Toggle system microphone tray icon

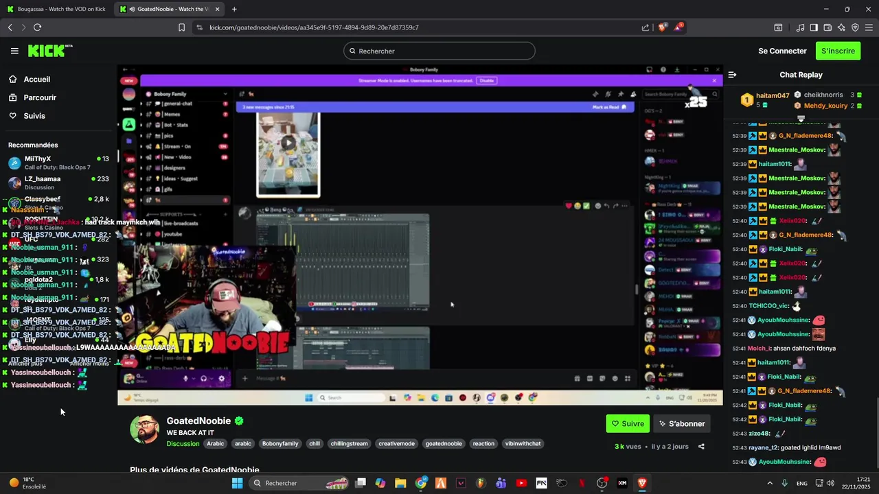point(784,483)
